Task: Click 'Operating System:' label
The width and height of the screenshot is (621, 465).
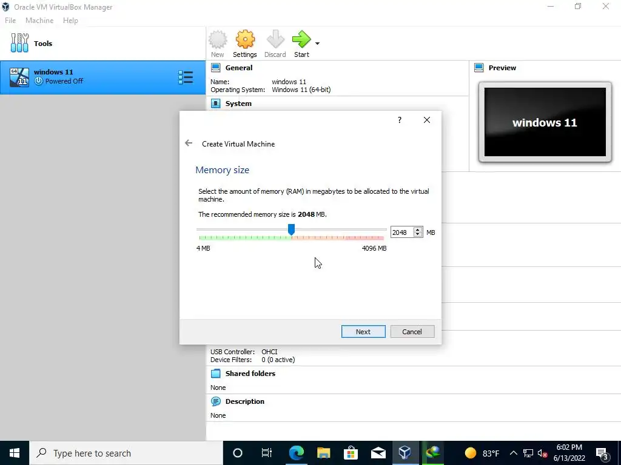Action: click(x=238, y=90)
